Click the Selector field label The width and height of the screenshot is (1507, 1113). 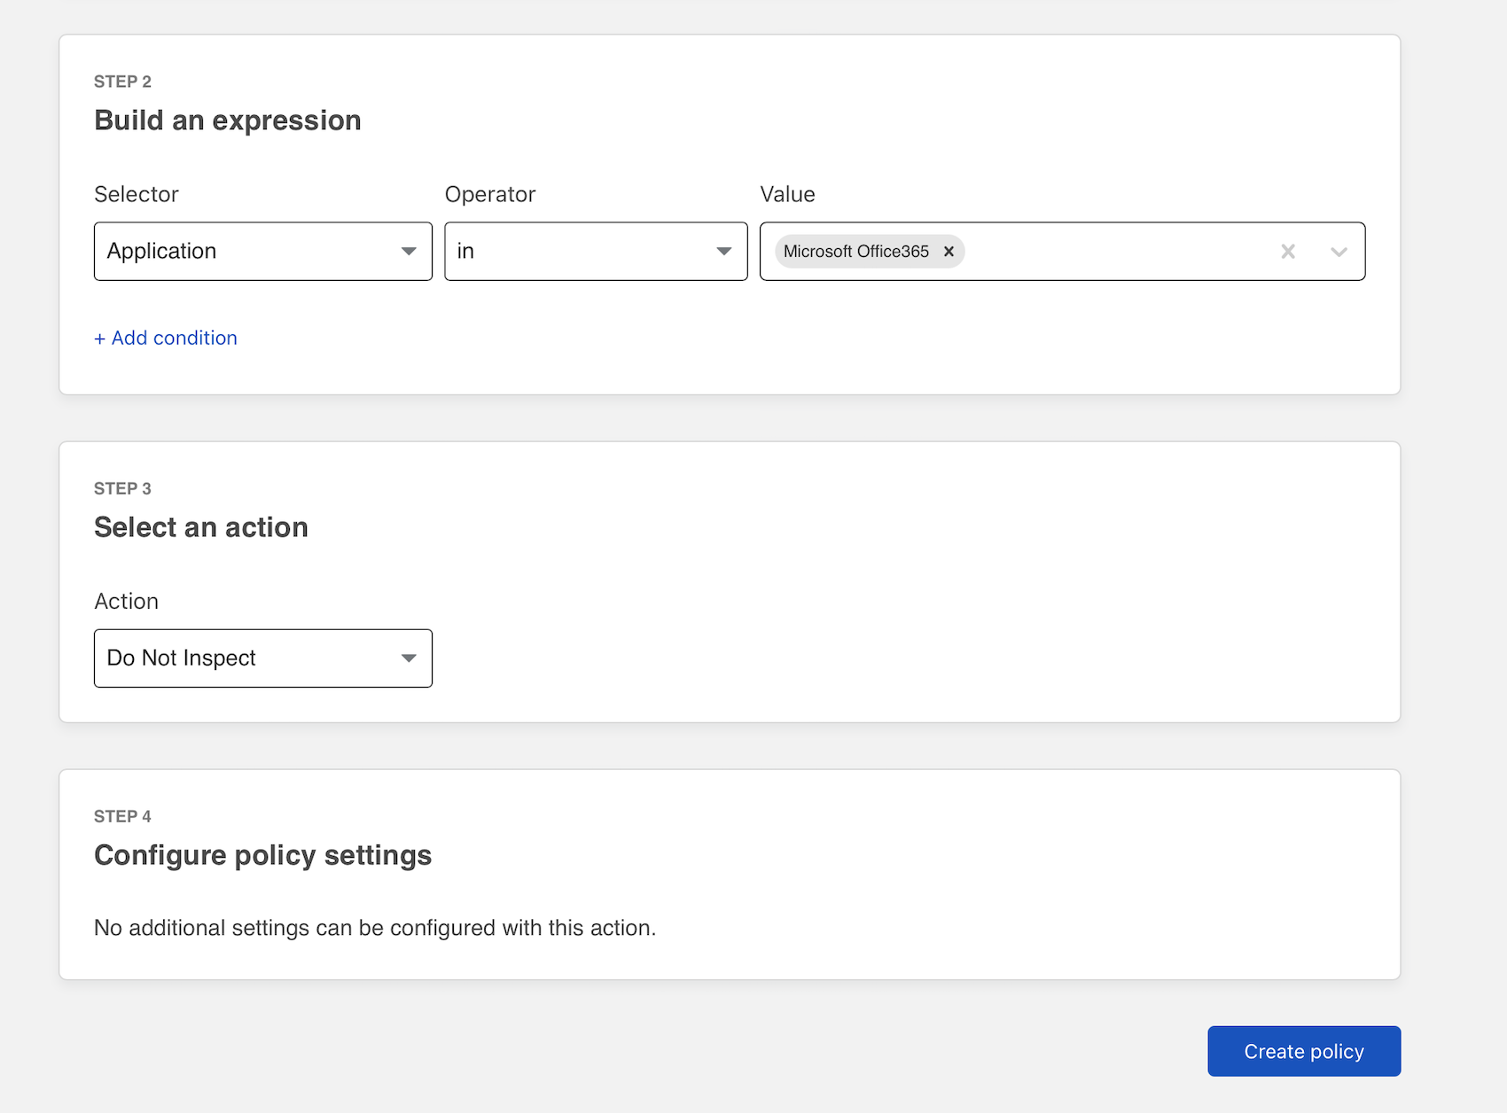coord(137,194)
